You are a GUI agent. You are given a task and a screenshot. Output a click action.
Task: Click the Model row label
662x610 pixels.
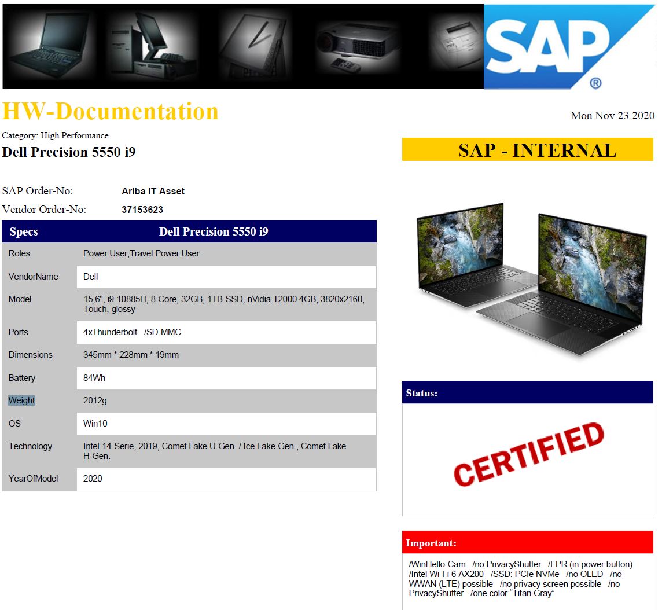[20, 299]
